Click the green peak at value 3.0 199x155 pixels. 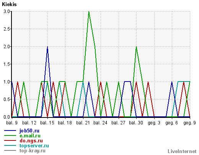pos(89,12)
